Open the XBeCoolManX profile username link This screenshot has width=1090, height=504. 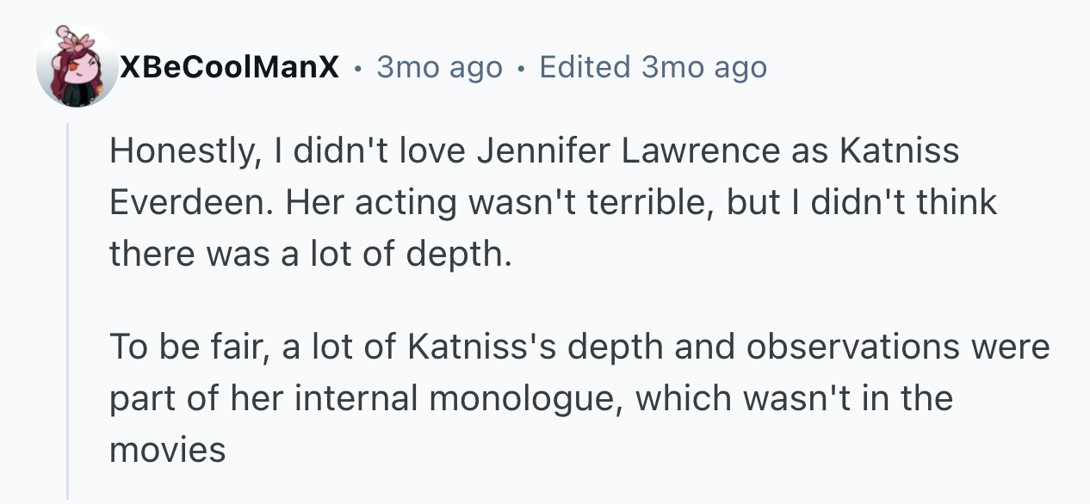[x=229, y=67]
